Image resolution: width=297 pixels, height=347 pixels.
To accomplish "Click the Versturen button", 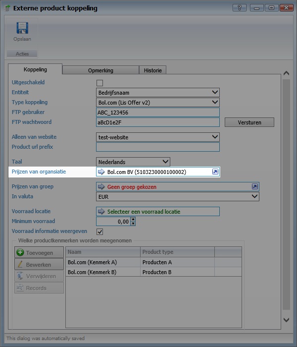I will [249, 122].
